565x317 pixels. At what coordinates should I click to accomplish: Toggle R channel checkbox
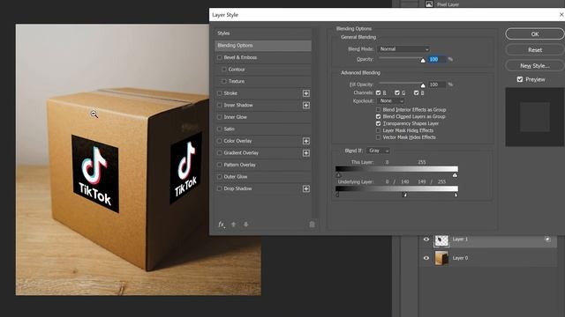click(x=379, y=92)
